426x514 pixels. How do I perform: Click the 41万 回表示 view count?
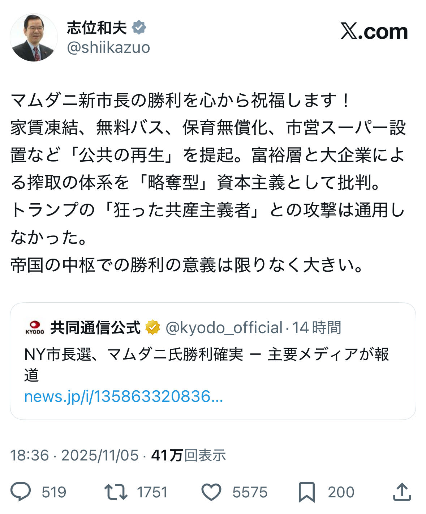click(x=189, y=455)
